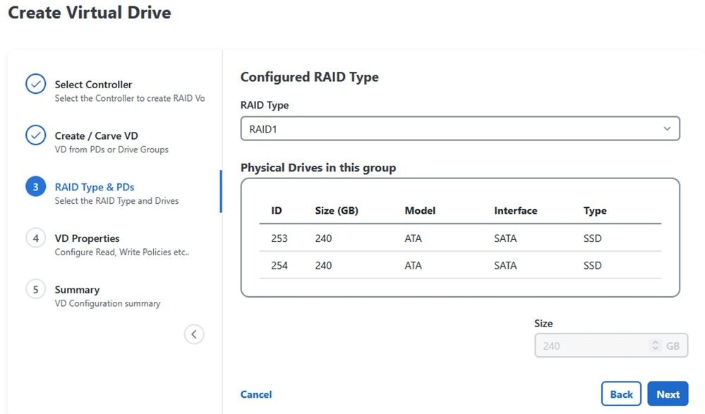The height and width of the screenshot is (414, 705).
Task: Click the step 4 circle icon
Action: [x=35, y=238]
